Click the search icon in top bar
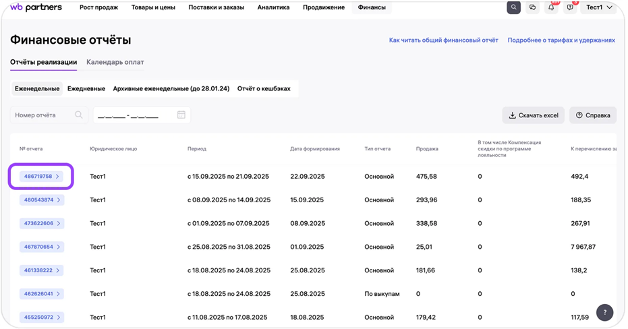The height and width of the screenshot is (329, 628). pos(515,7)
